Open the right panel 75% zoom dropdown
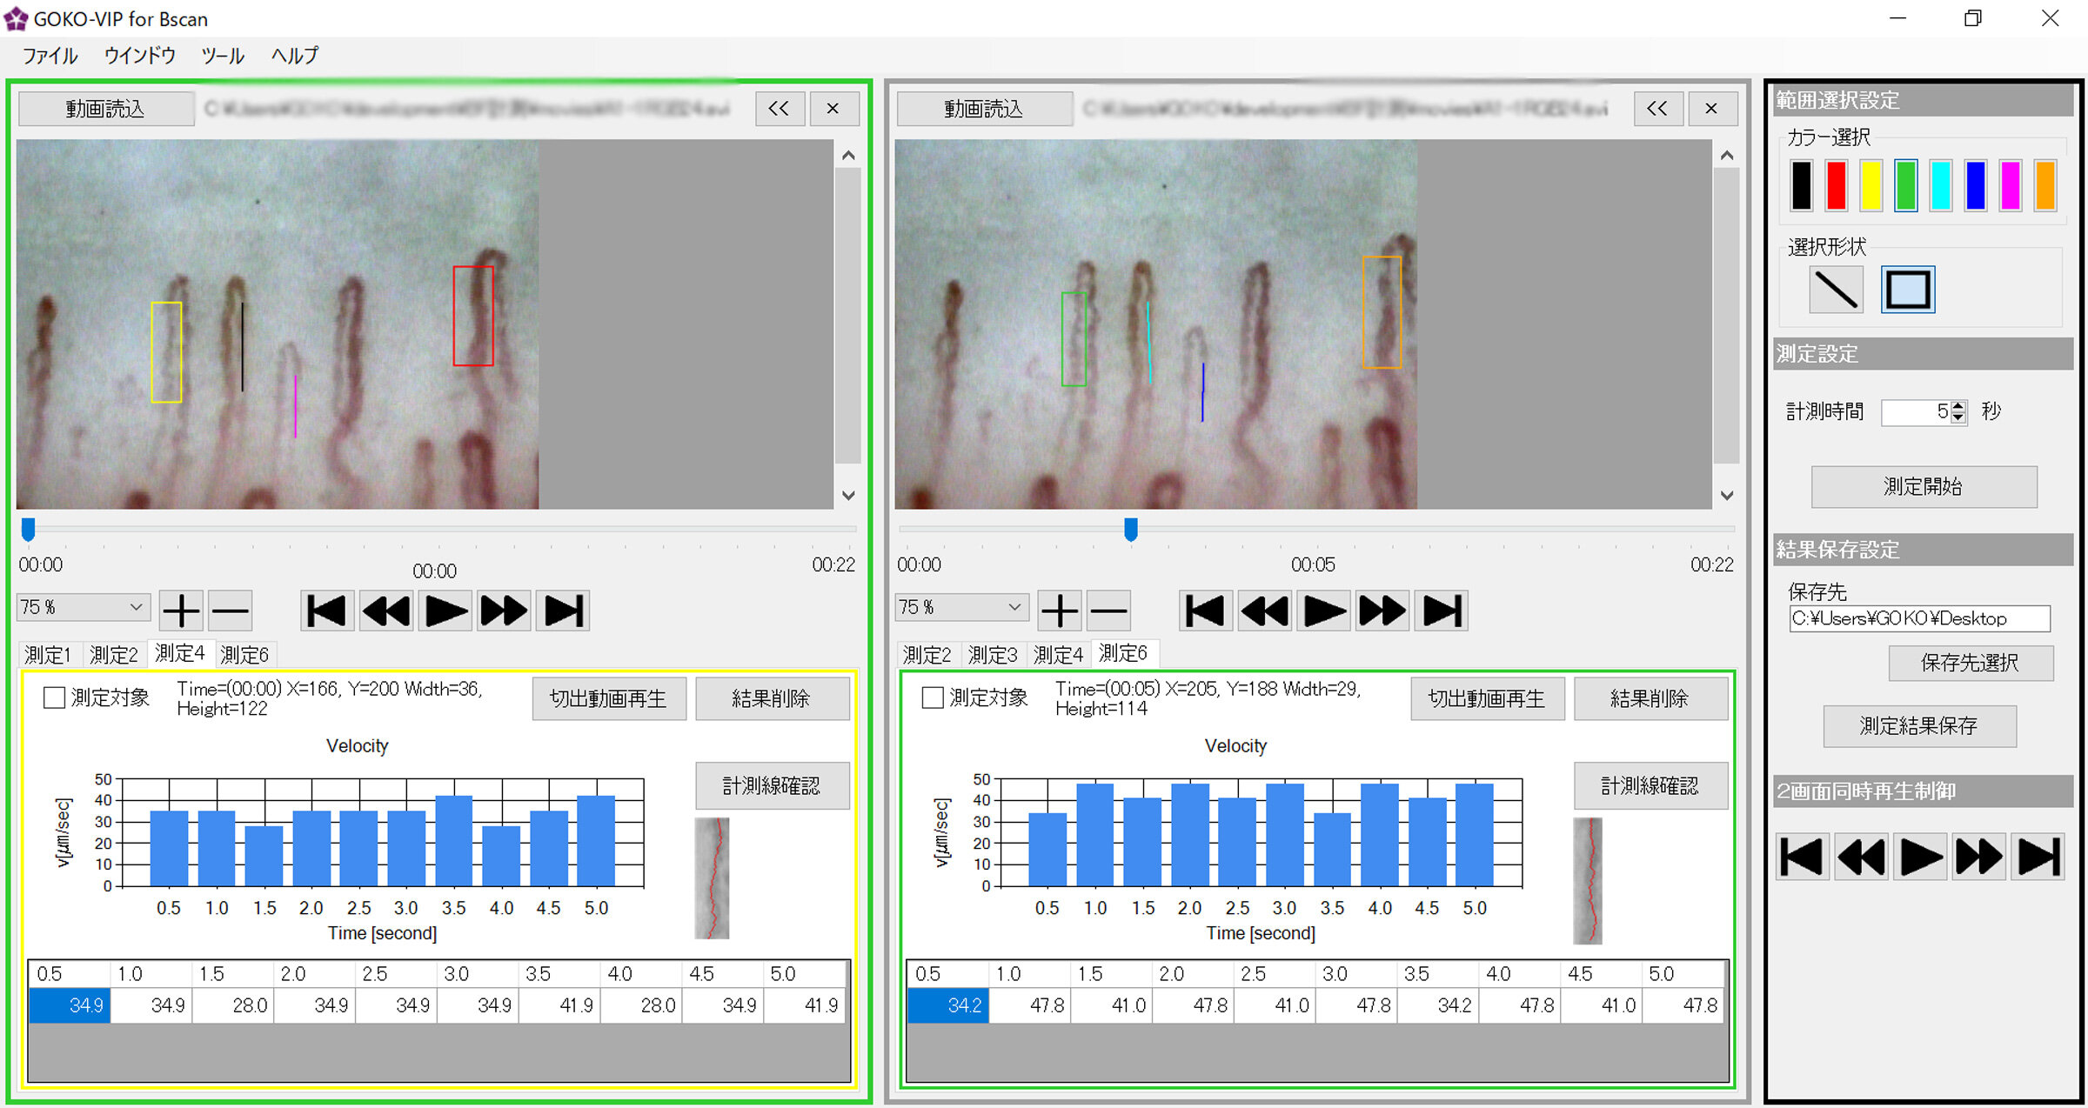Viewport: 2088px width, 1108px height. tap(961, 607)
